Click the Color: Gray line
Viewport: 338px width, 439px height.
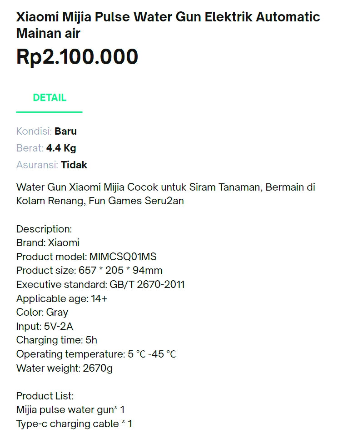(x=42, y=313)
